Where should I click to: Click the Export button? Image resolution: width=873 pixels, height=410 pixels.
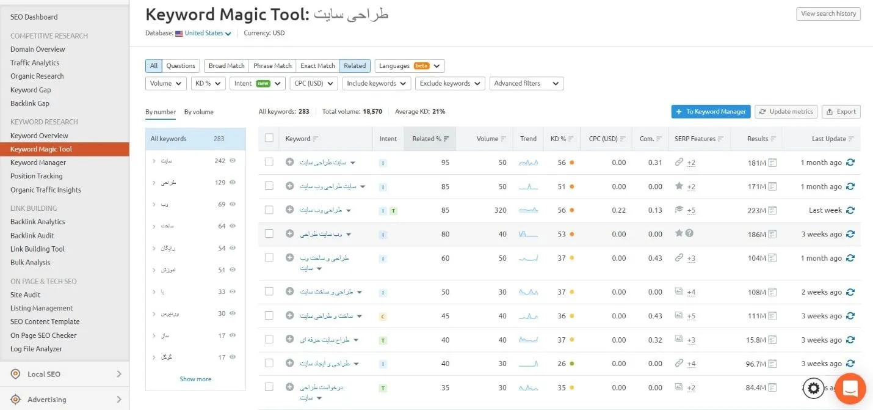coord(841,111)
